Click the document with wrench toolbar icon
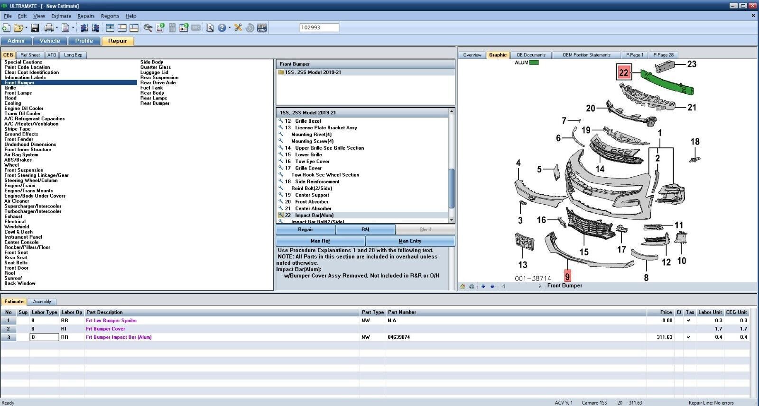 [210, 28]
